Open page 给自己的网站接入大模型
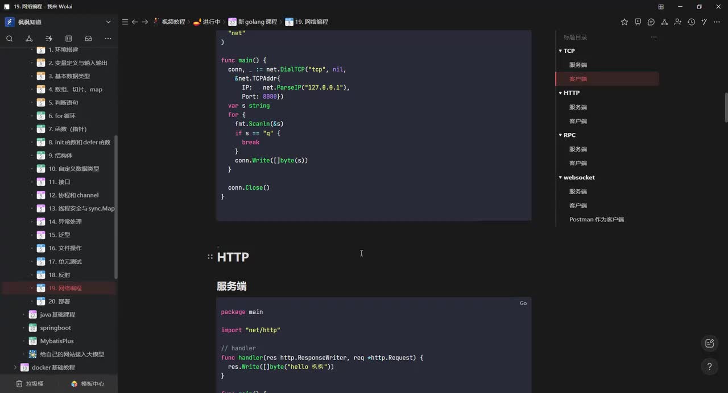The image size is (728, 393). [x=72, y=354]
